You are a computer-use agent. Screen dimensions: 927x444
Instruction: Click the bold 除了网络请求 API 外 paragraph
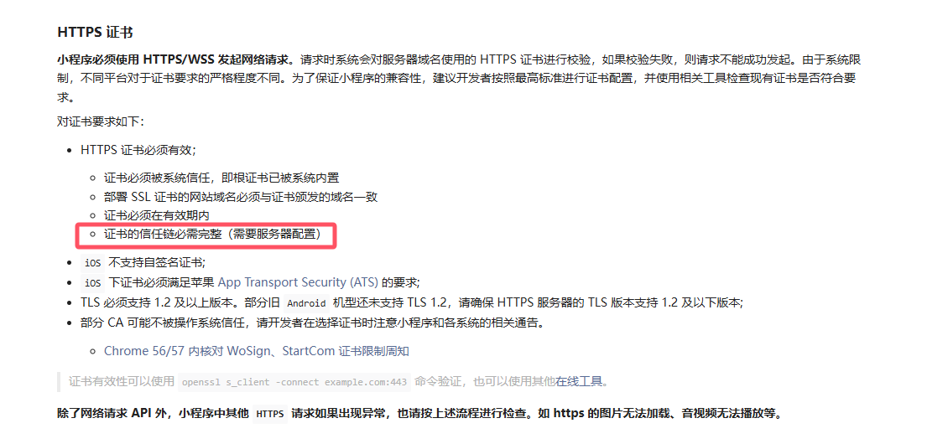419,413
